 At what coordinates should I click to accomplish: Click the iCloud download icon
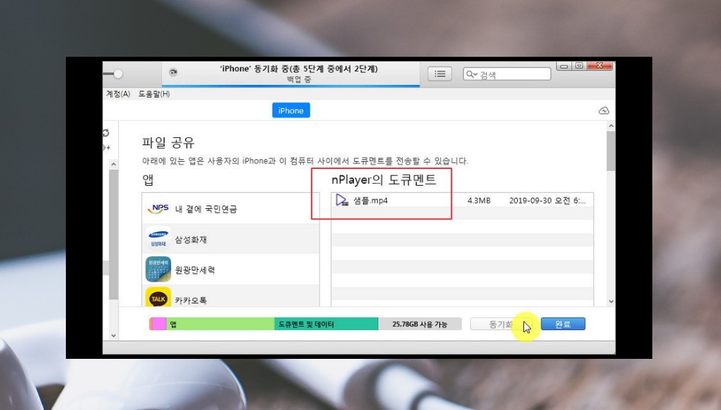(604, 111)
